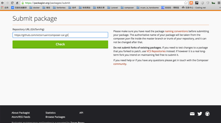Go to the home page icon
The image size is (221, 123).
coord(17,3)
